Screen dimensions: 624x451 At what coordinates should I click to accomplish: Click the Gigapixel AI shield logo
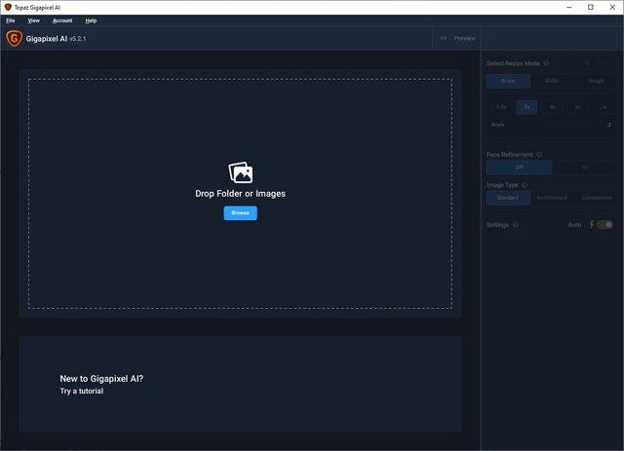tap(14, 39)
